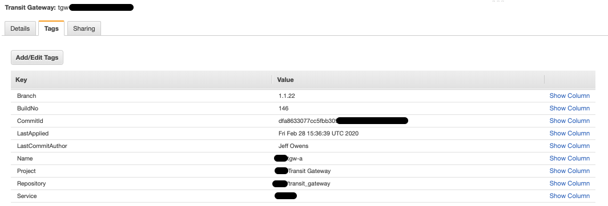Screen dimensions: 608x206
Task: Click the BuildNo value 146
Action: [284, 108]
